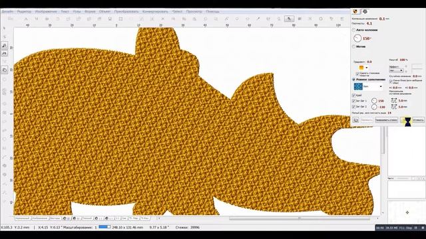The width and height of the screenshot is (426, 239).
Task: Edit the density value 4.1
Action: [369, 24]
